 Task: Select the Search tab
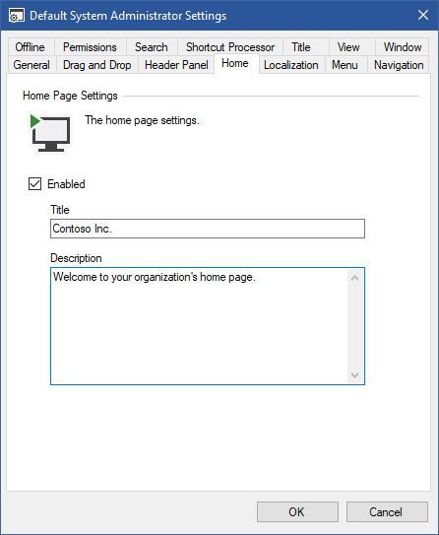(x=152, y=47)
